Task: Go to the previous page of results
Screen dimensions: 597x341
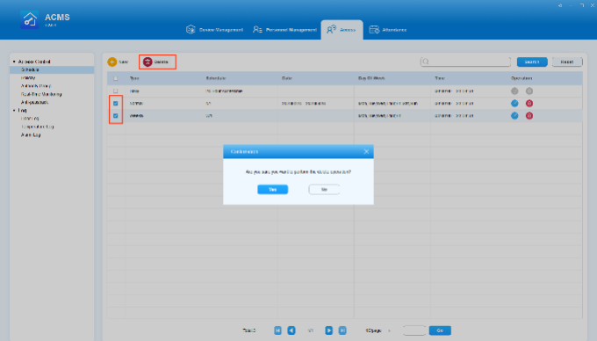Action: 291,330
